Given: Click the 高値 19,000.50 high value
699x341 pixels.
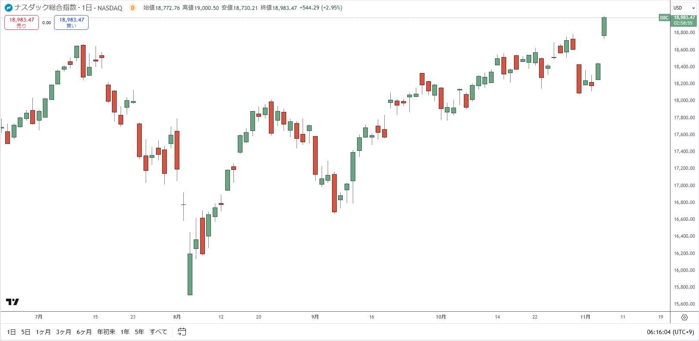Looking at the screenshot, I should [x=201, y=8].
